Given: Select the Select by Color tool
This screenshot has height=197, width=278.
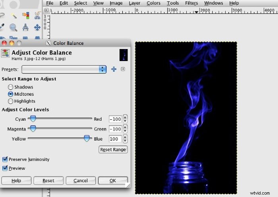Looking at the screenshot, I should 25,15.
